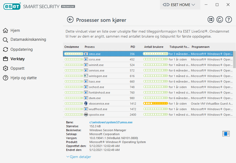Select the spoolsv.exe process name
This screenshot has height=163, width=236.
pos(96,115)
